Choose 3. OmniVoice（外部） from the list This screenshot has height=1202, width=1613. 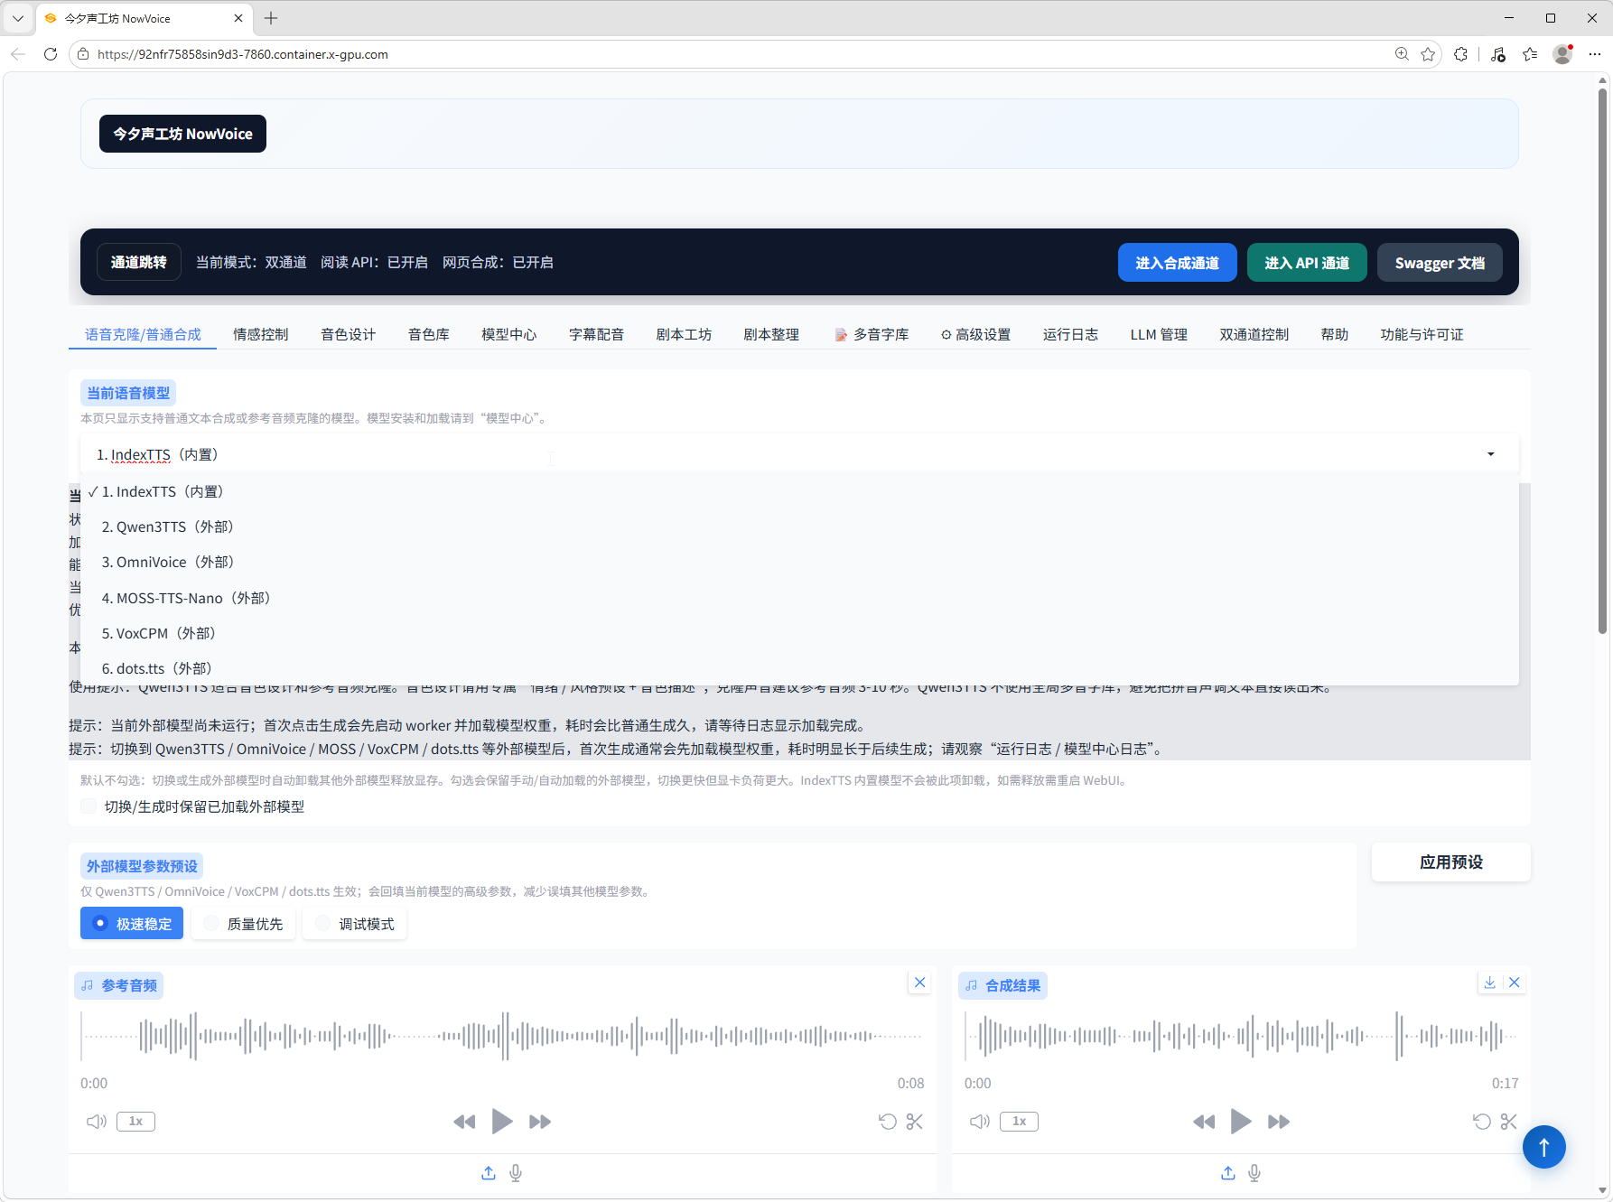[799, 562]
